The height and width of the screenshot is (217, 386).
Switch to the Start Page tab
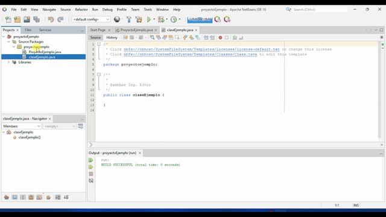click(98, 30)
